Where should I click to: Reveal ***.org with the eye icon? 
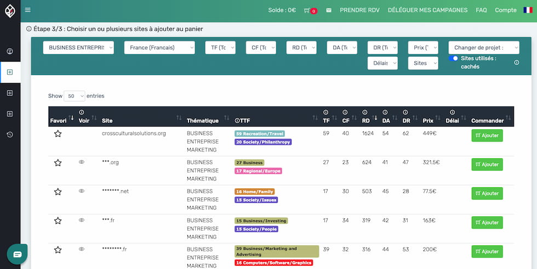click(x=82, y=162)
